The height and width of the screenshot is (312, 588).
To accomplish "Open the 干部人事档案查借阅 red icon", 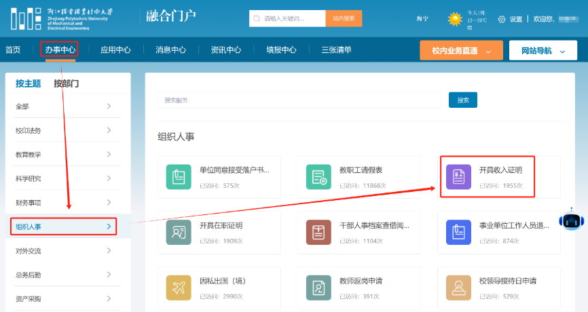I will 318,232.
